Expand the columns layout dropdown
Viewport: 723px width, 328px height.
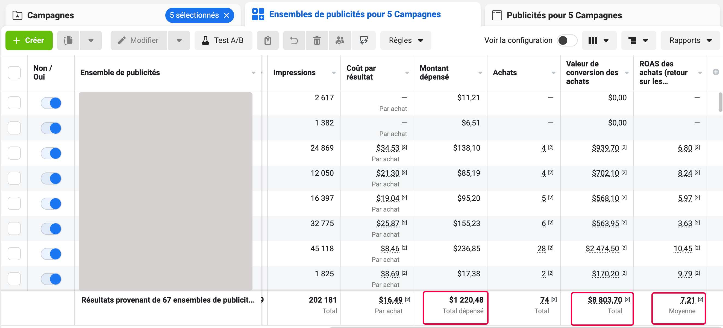tap(599, 40)
